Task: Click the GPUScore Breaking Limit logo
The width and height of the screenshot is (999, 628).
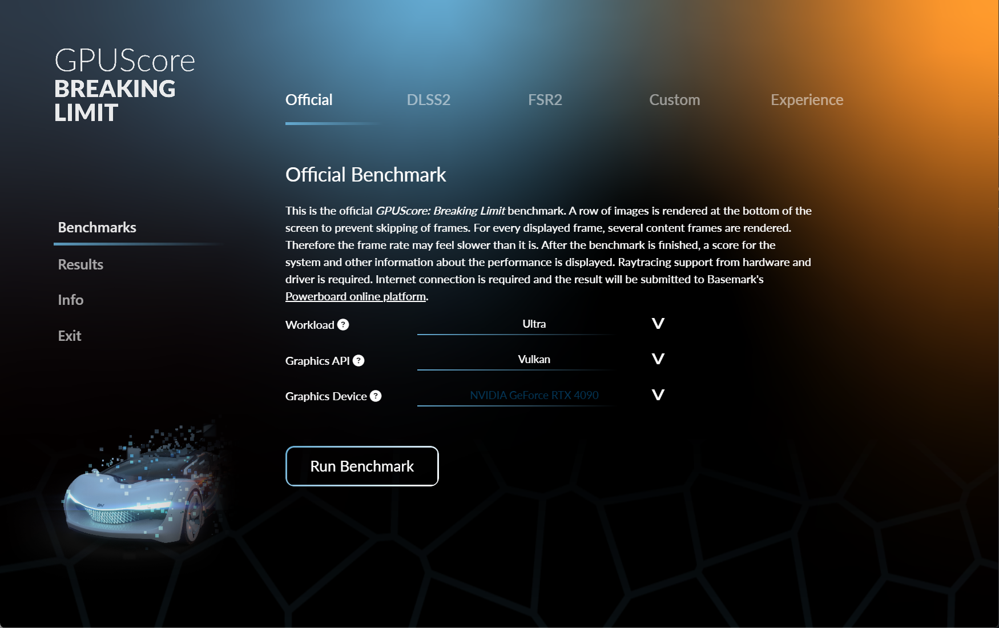Action: tap(124, 84)
